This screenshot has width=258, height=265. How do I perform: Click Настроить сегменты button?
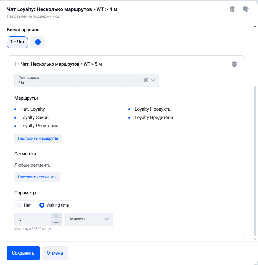[37, 177]
